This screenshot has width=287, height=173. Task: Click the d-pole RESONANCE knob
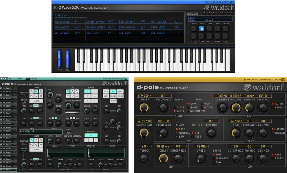[x=163, y=108]
